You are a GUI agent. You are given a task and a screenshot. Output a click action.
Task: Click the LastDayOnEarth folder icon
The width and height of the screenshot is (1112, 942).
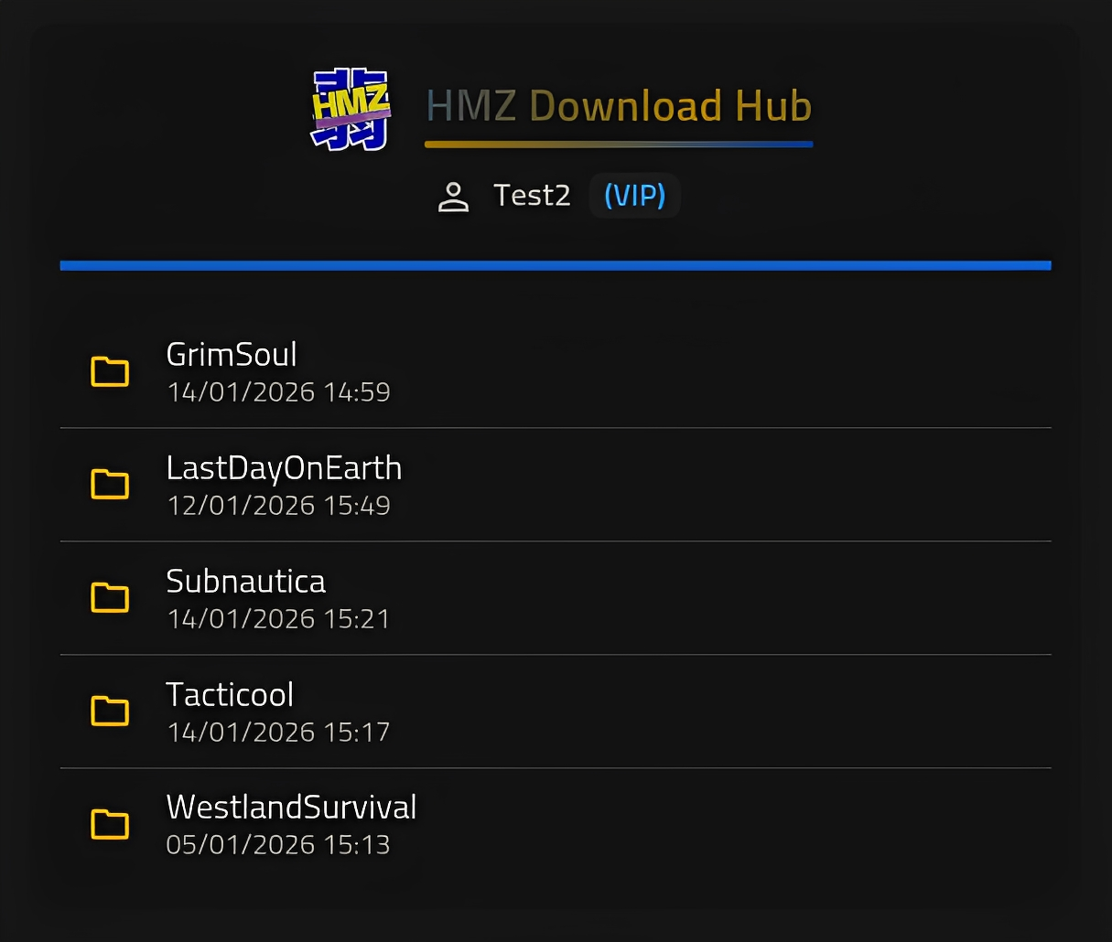point(110,485)
